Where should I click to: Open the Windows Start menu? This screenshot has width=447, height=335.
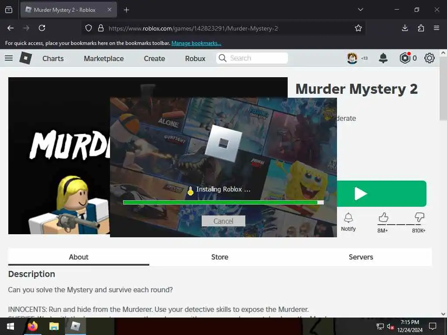pos(10,326)
